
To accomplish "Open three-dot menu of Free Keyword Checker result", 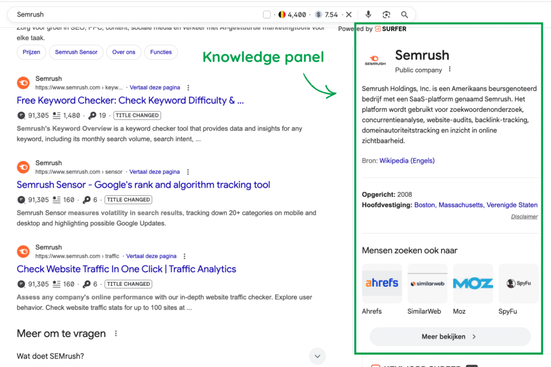I will pos(188,88).
